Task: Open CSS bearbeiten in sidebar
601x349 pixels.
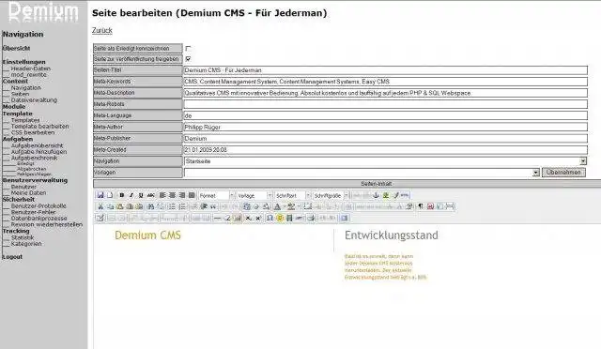Action: (33, 132)
